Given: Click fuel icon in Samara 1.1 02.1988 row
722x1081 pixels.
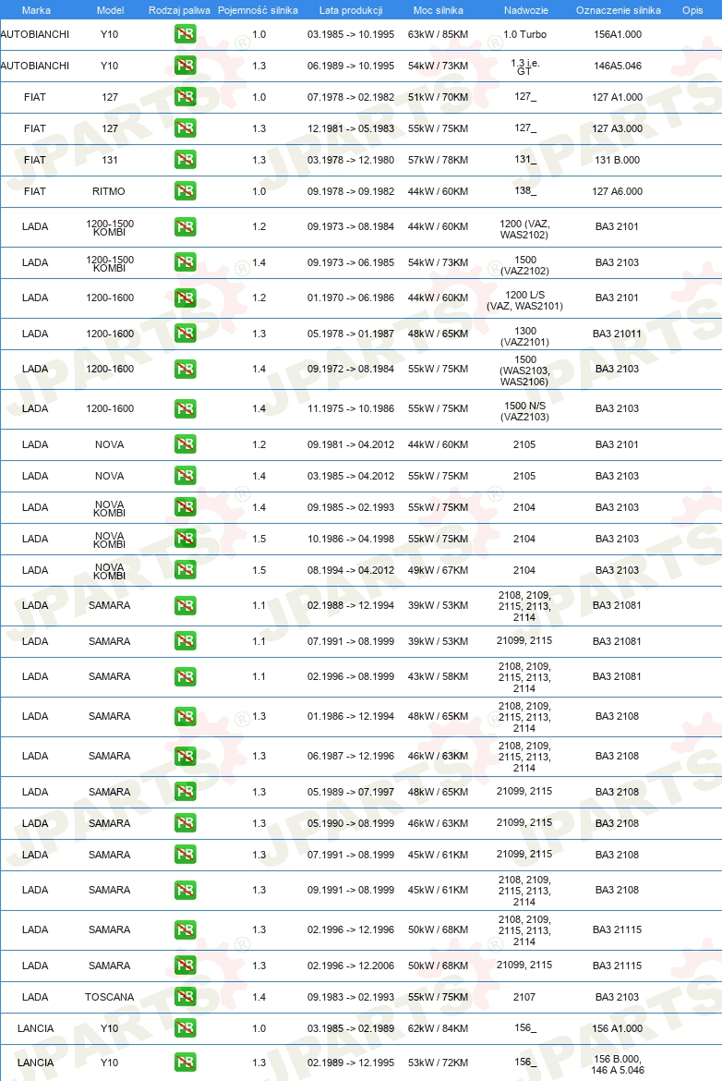Looking at the screenshot, I should click(186, 605).
